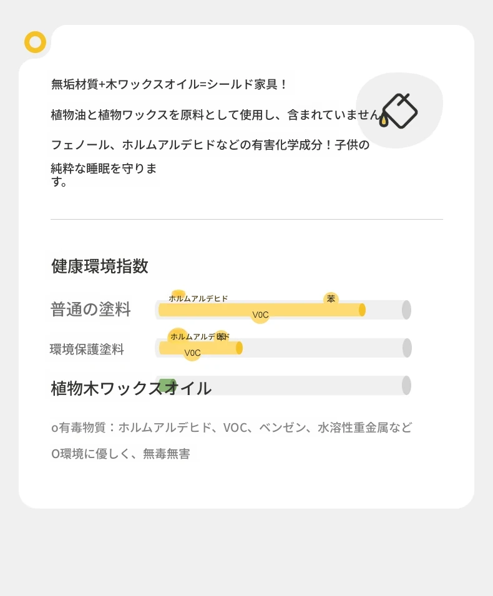Click the green indicator on wax oil bar
The height and width of the screenshot is (596, 493).
pyautogui.click(x=167, y=385)
